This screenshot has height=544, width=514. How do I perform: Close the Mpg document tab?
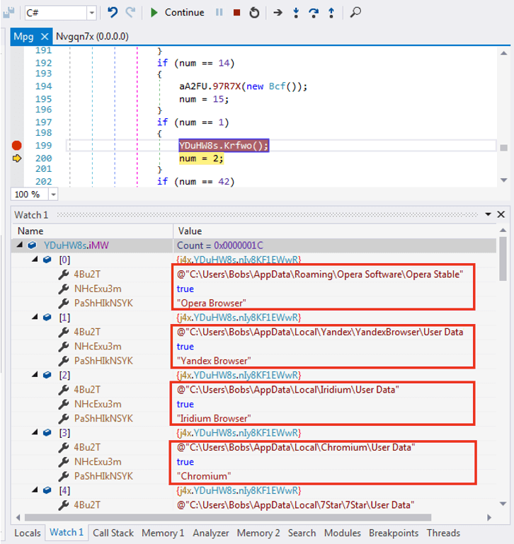point(45,37)
